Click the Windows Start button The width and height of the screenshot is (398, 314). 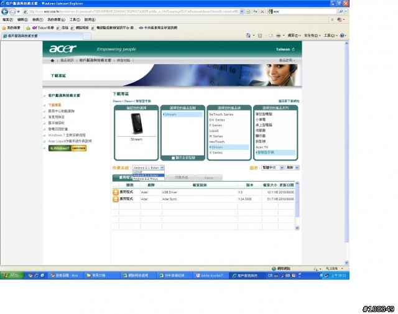pos(12,275)
